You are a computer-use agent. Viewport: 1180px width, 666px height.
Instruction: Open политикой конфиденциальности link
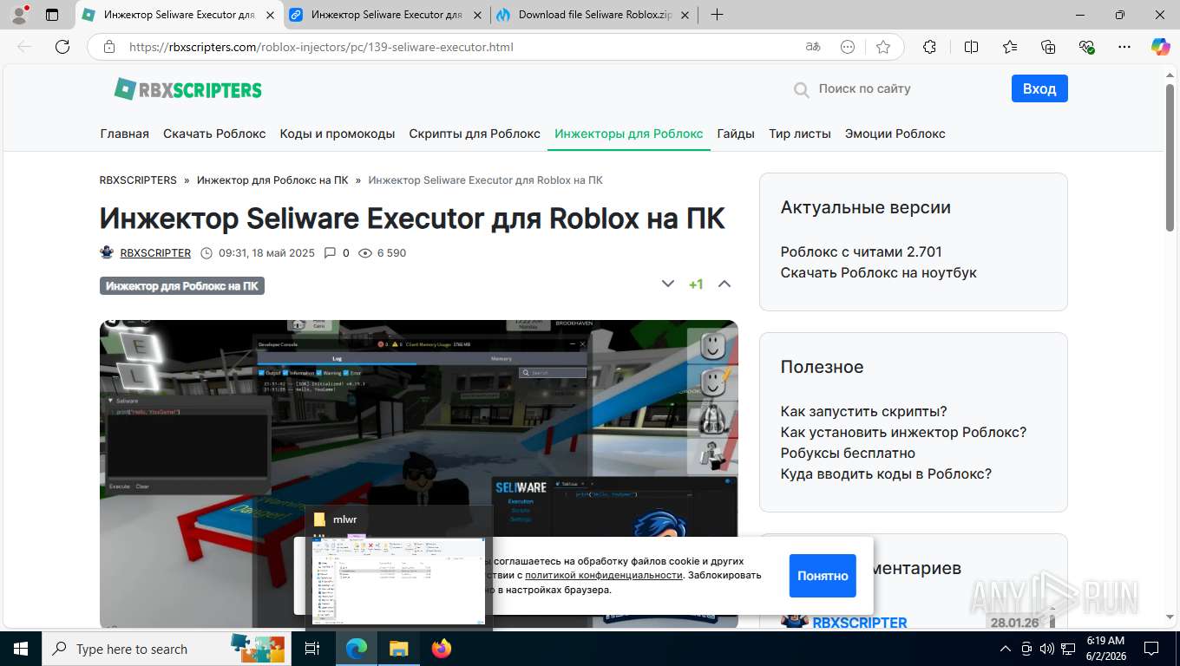click(x=604, y=575)
